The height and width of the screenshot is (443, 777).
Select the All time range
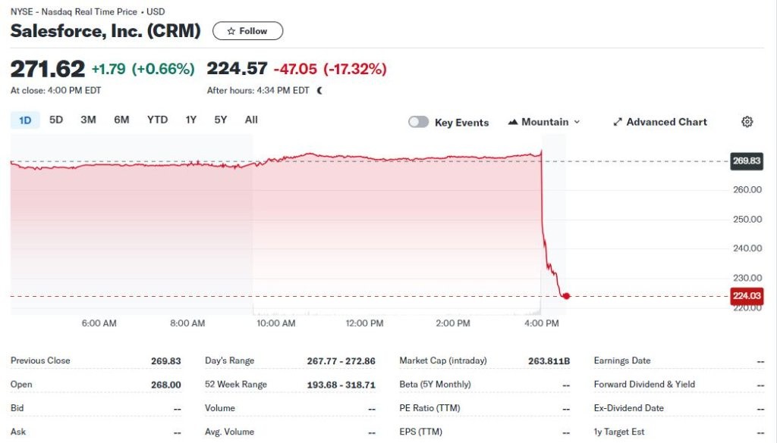point(251,120)
